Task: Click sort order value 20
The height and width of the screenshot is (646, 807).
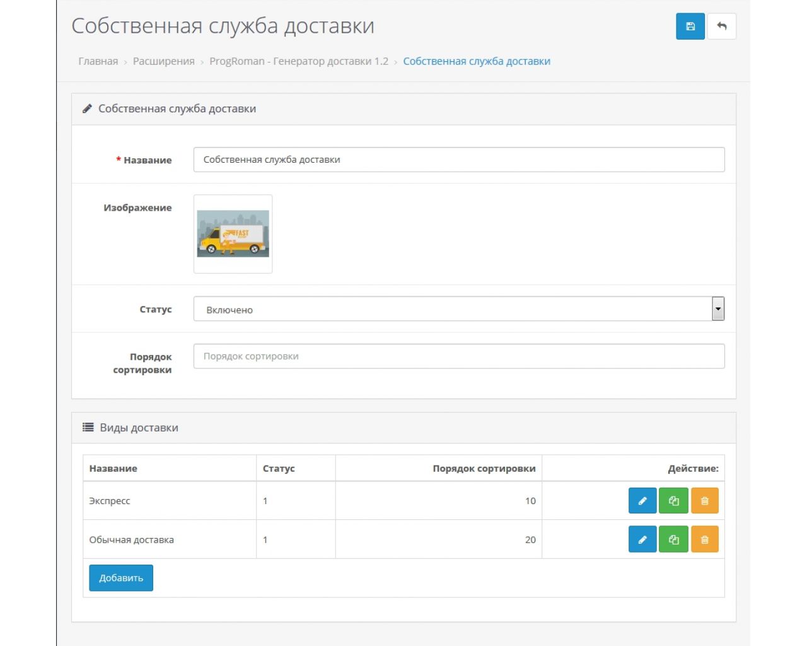Action: (x=530, y=540)
